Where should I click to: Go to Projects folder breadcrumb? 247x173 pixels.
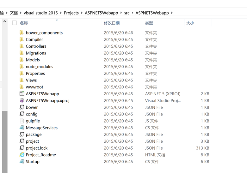(71, 13)
